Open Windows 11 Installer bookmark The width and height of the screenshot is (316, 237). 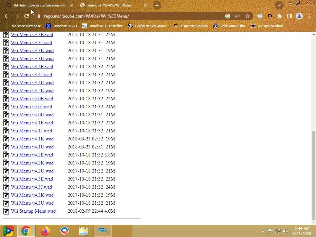pos(102,26)
